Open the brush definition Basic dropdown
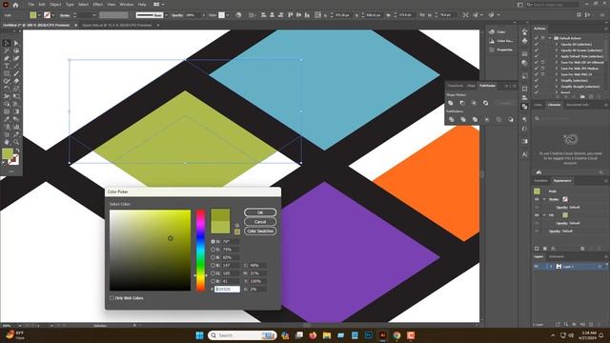 coord(166,15)
